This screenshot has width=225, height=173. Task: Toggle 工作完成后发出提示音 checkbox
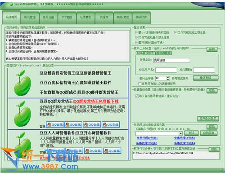[176, 32]
